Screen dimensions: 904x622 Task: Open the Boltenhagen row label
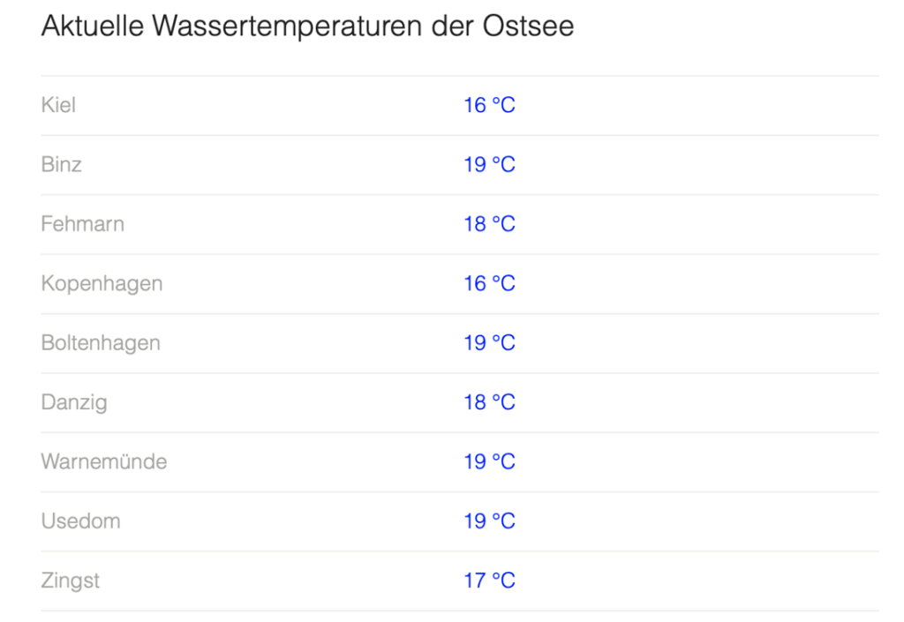[x=101, y=343]
